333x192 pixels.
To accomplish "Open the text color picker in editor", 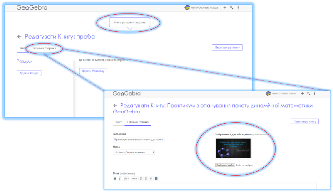I will (157, 179).
